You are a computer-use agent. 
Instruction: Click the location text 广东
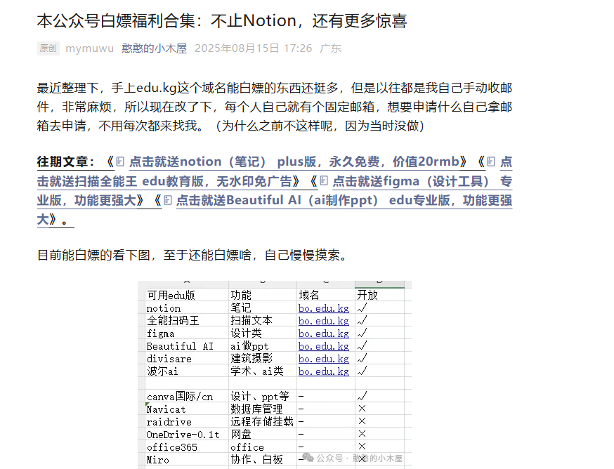[x=330, y=48]
